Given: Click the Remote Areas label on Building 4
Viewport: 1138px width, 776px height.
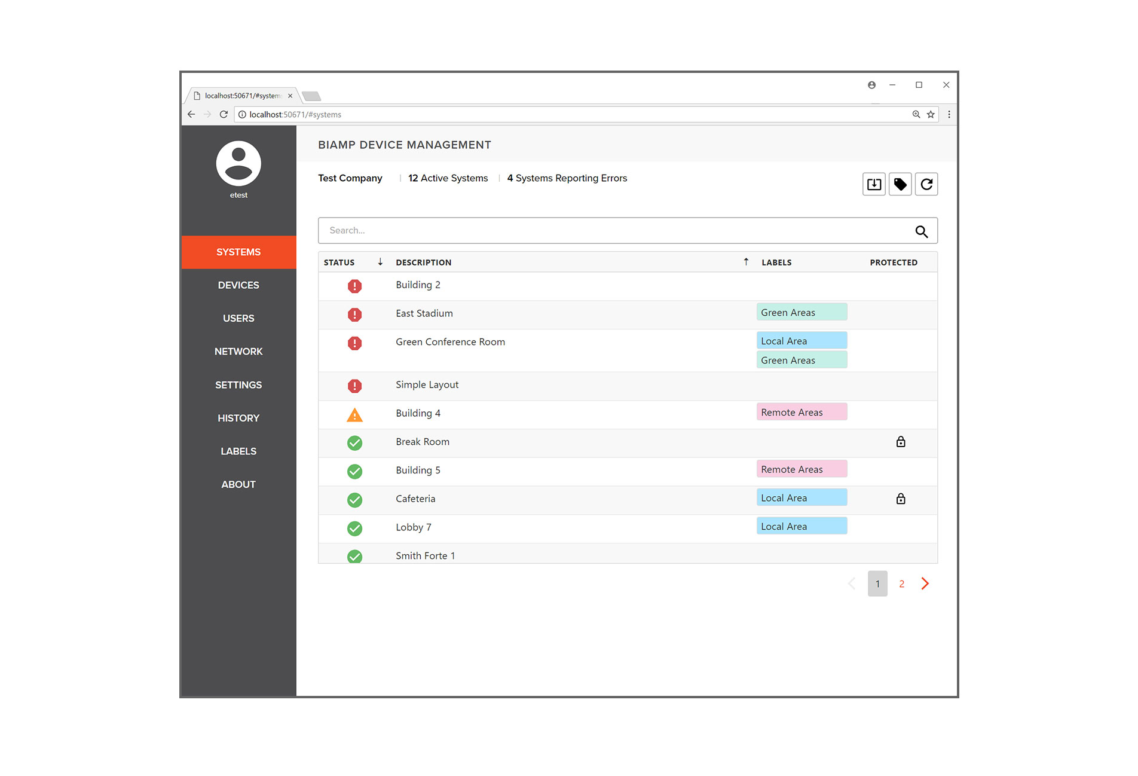Looking at the screenshot, I should pos(801,413).
